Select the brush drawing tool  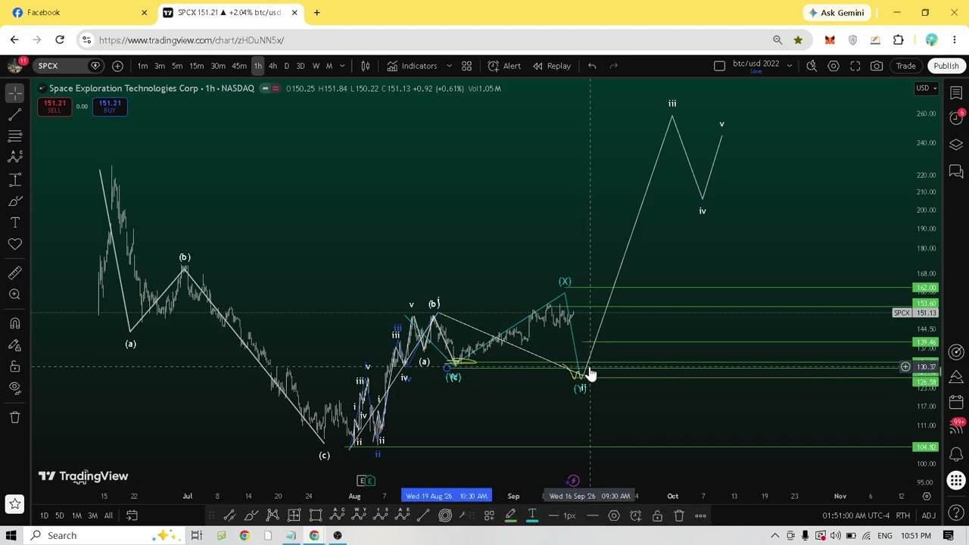tap(14, 201)
